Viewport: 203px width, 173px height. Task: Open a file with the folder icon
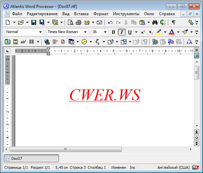click(x=21, y=22)
